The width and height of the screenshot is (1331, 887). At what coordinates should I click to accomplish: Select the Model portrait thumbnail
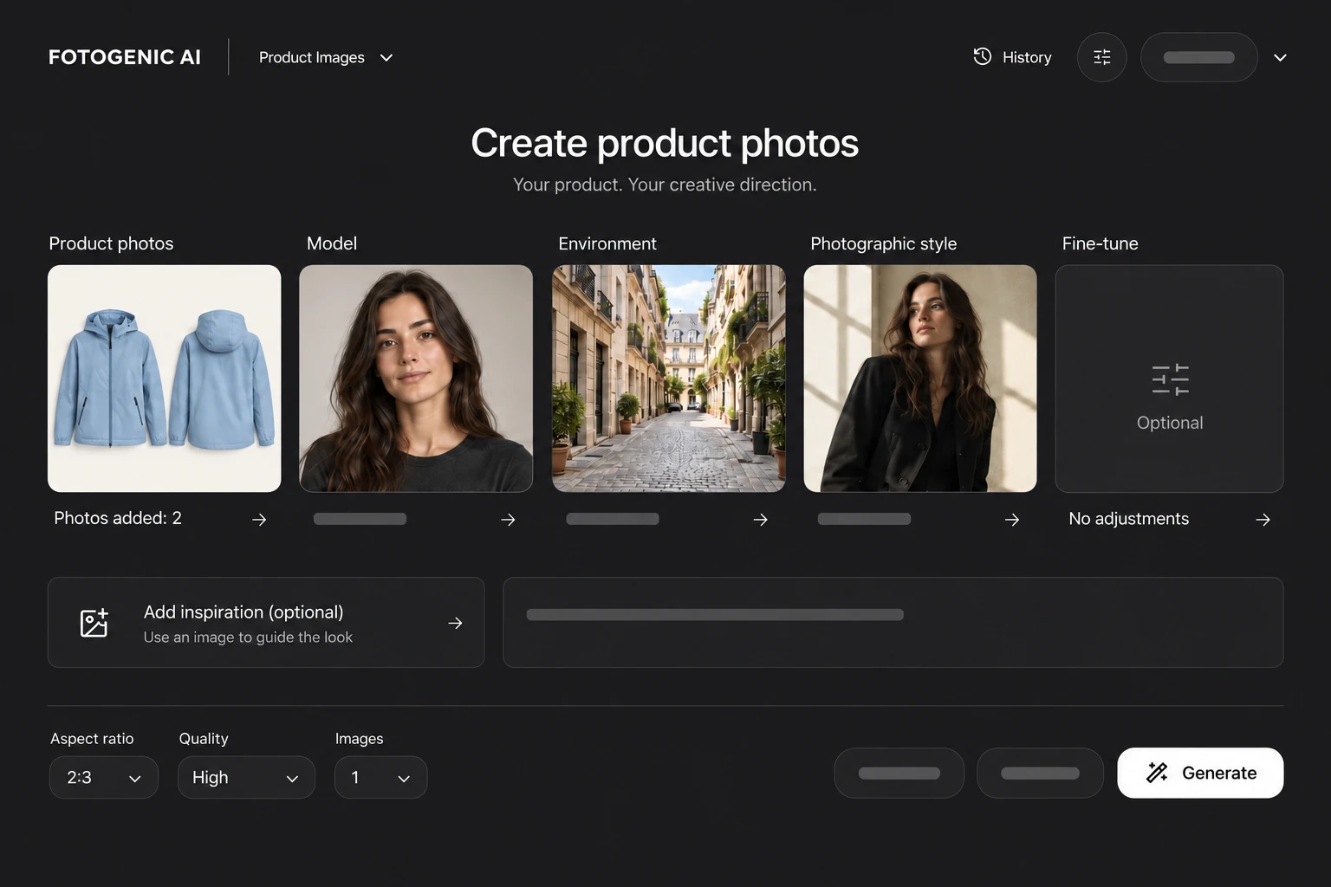[x=416, y=379]
